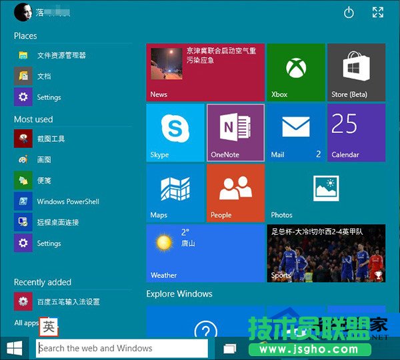Open Settings in Most used list
Screen dimensions: 400x360
point(73,243)
